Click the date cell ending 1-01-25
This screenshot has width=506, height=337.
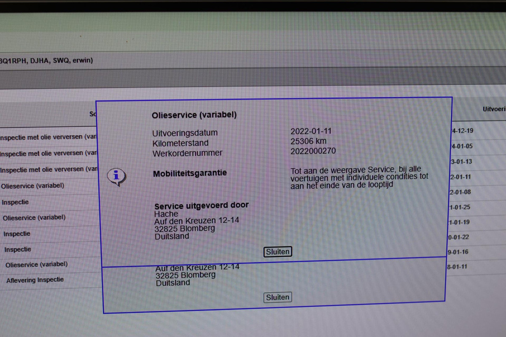(x=459, y=207)
